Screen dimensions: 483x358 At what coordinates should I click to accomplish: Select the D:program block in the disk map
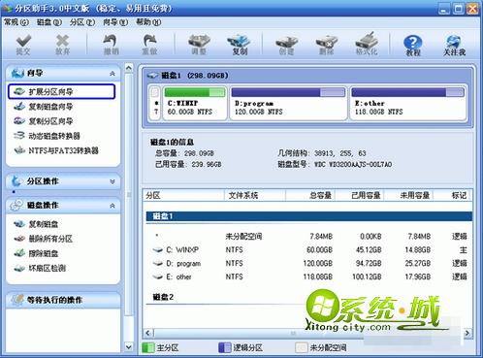[288, 103]
